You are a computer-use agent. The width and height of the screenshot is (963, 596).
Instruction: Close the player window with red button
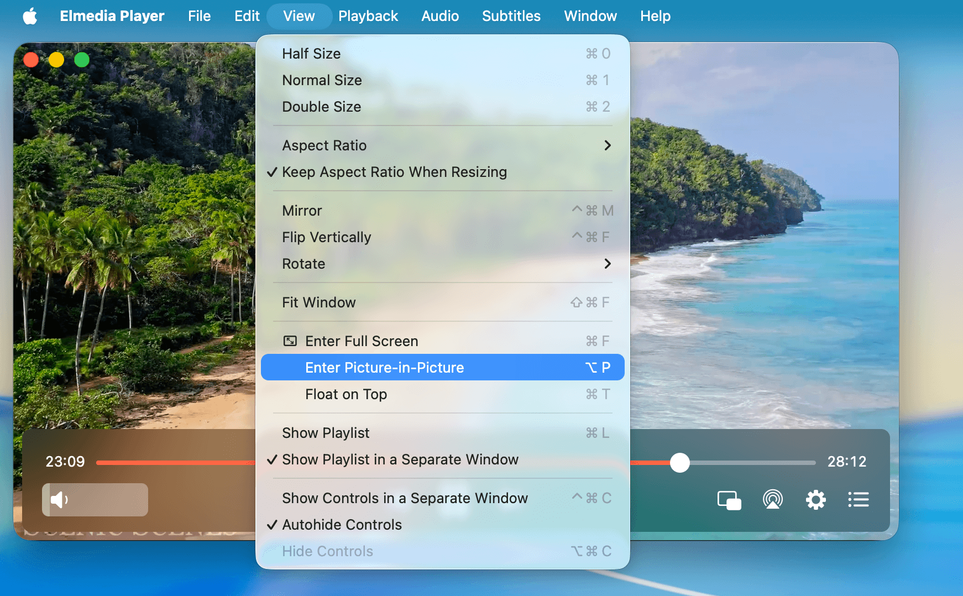[x=32, y=59]
